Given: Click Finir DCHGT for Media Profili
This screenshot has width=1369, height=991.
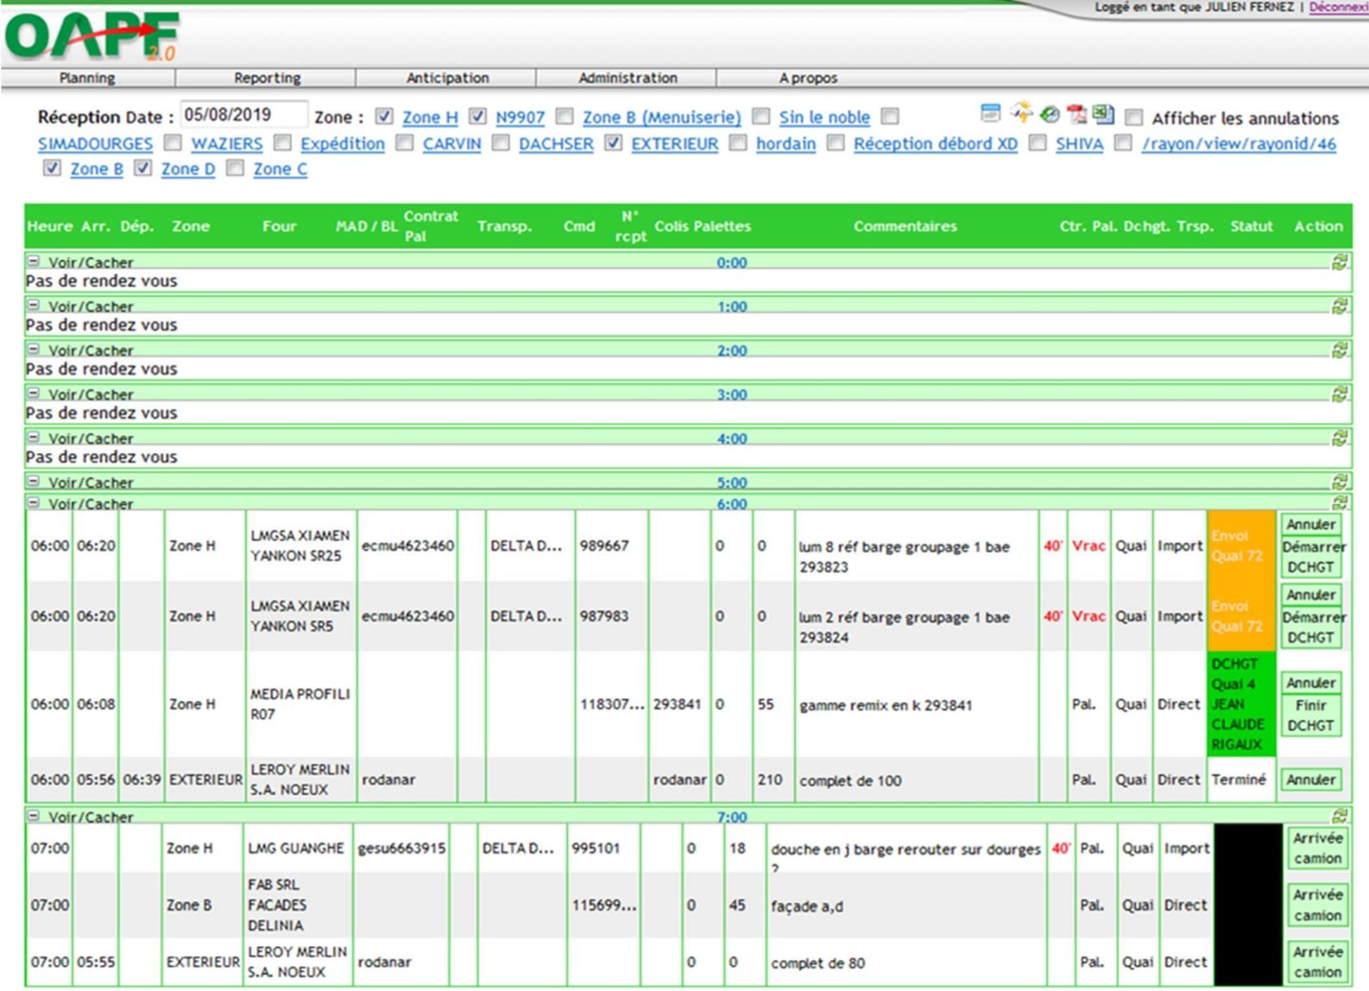Looking at the screenshot, I should (x=1310, y=716).
